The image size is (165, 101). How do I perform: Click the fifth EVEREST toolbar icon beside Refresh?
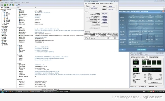(x=13, y=5)
